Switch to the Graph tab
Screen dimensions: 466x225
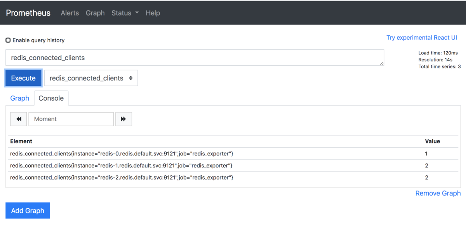(x=20, y=98)
